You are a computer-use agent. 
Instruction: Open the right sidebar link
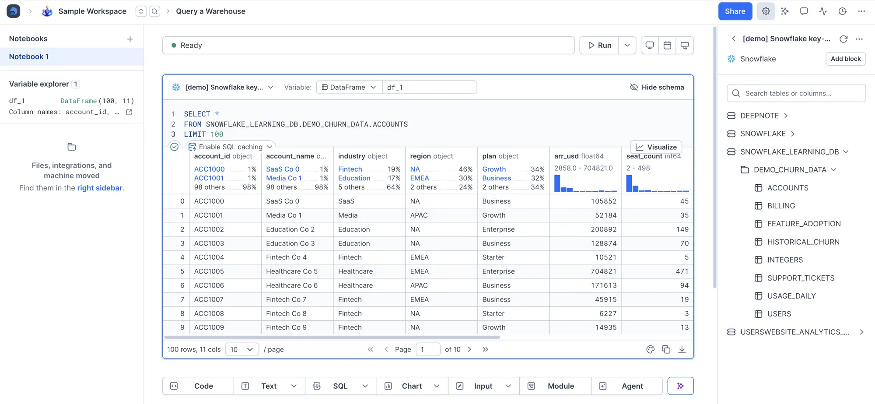click(x=100, y=188)
